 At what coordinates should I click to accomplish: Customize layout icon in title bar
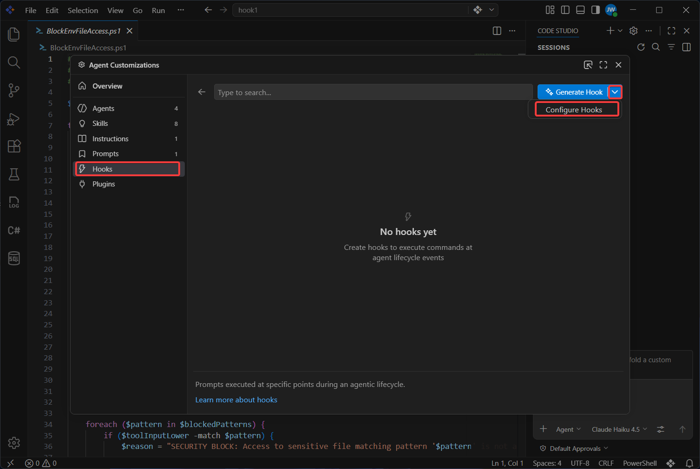[x=550, y=10]
